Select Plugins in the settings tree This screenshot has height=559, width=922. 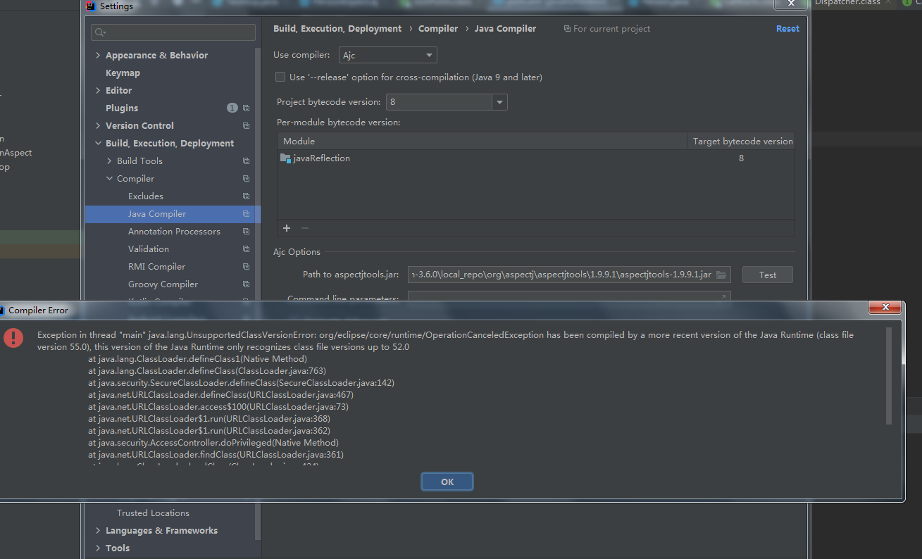click(x=122, y=108)
